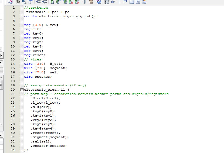Click the Replace text toolbar icon
224x153 pixels.
tap(24, 2)
